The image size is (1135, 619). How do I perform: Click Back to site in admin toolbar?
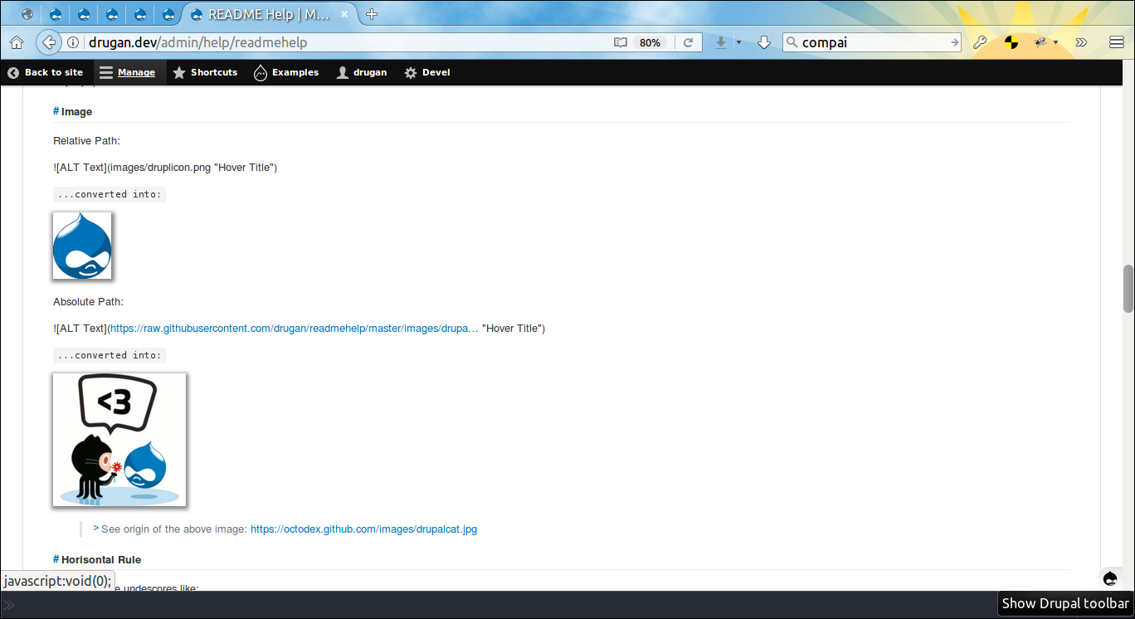(46, 72)
